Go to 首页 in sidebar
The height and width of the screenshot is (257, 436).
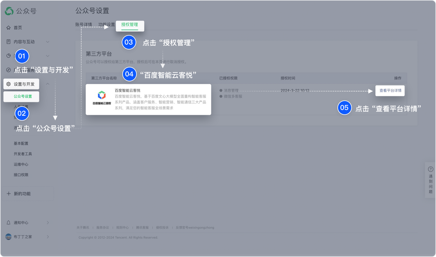[18, 28]
